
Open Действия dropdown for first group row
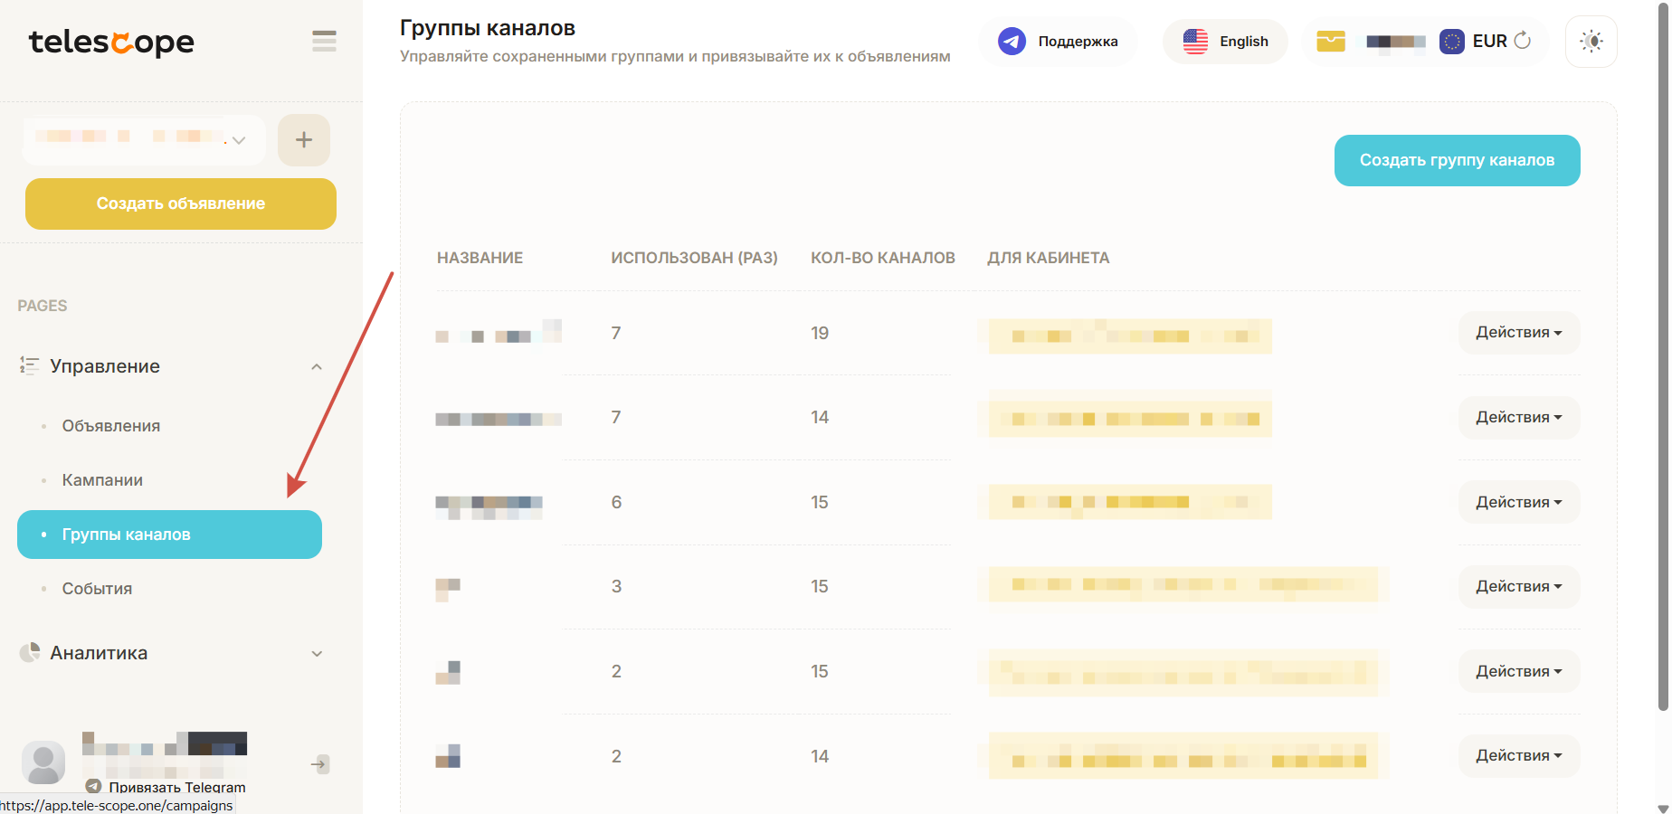(1518, 333)
